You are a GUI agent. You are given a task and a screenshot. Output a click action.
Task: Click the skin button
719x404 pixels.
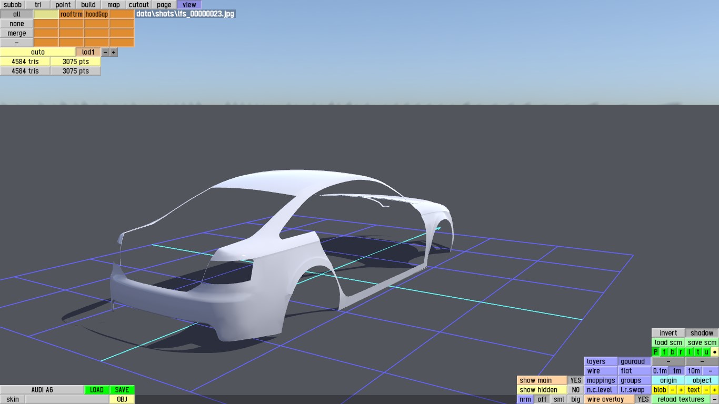13,399
